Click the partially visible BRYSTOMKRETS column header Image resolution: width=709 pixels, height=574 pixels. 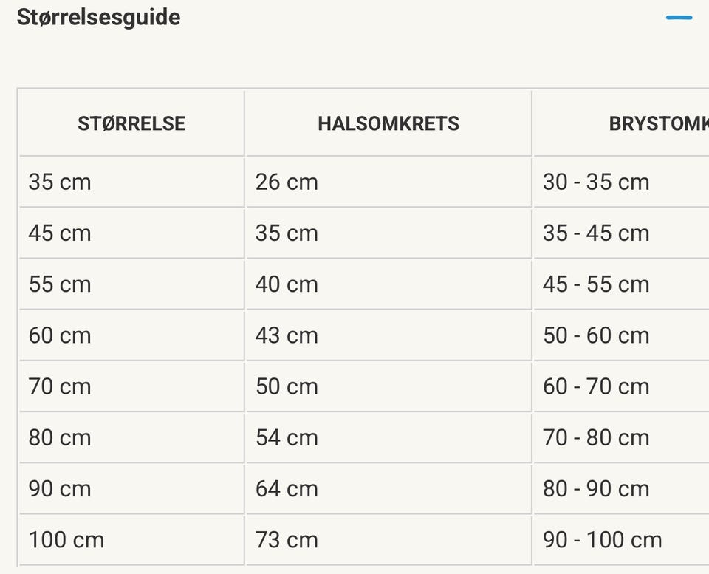point(658,123)
